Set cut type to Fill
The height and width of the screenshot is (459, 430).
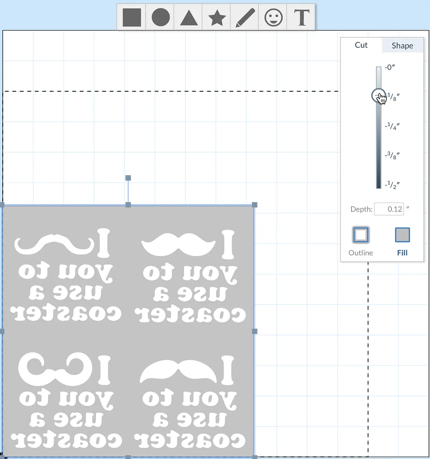[x=402, y=235]
